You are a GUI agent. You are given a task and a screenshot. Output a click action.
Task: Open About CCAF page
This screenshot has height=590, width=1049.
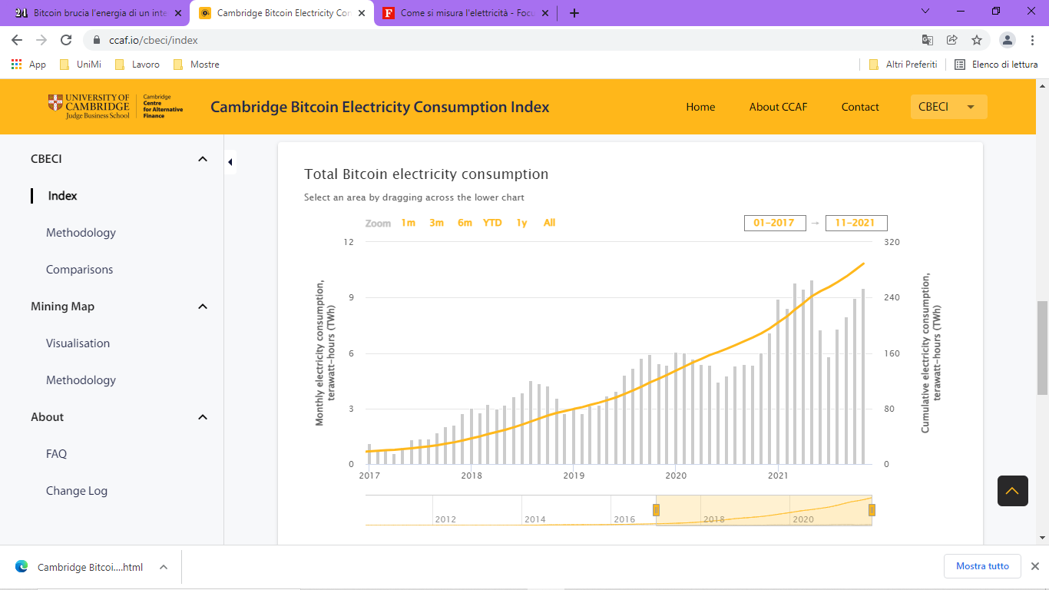click(x=778, y=107)
